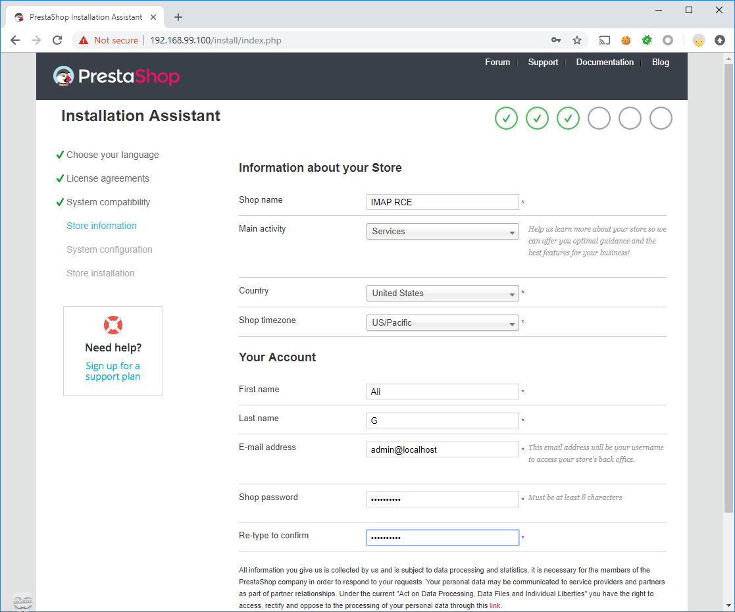The image size is (735, 612).
Task: Open the Forum menu link
Action: 497,63
